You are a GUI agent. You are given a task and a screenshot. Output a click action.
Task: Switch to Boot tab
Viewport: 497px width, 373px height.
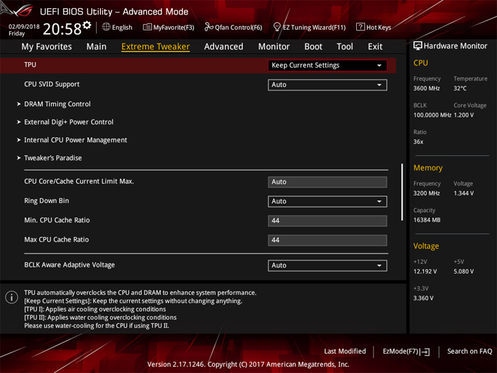coord(313,47)
